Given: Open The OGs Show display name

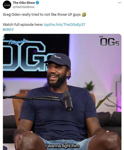Looking at the screenshot, I should [24, 3].
